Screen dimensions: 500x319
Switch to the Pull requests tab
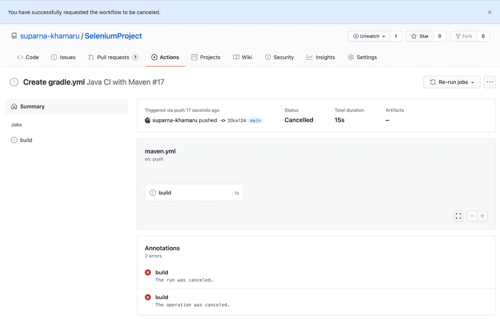point(113,57)
